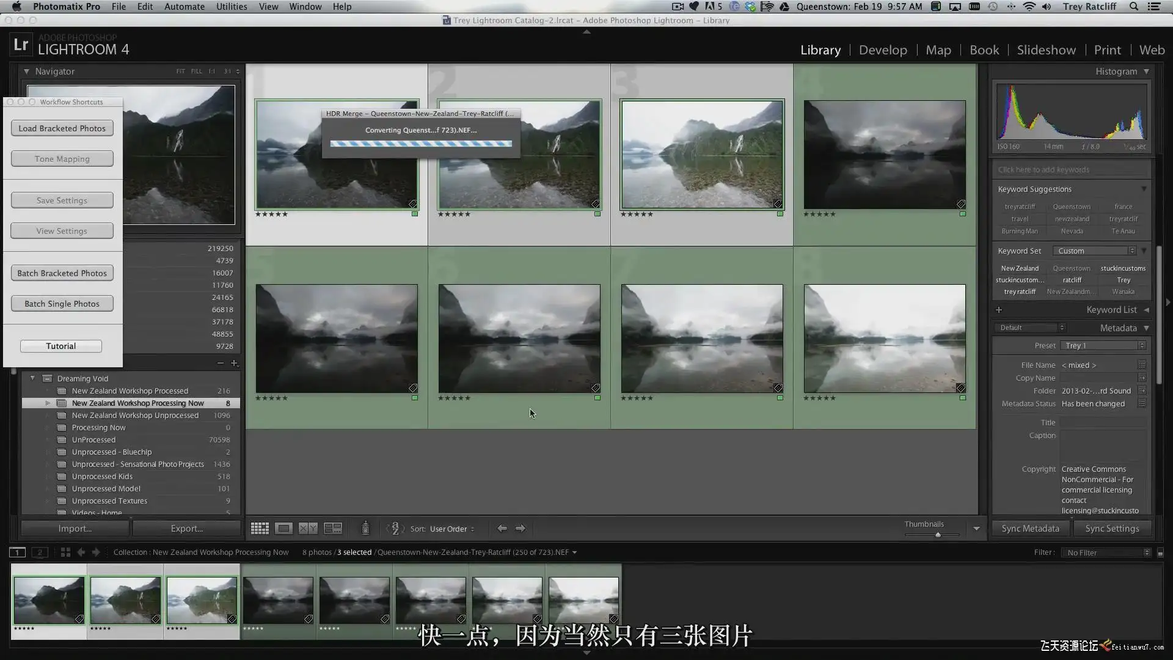This screenshot has height=660, width=1173.
Task: Go forward with filmstrip forward arrow
Action: tap(96, 552)
